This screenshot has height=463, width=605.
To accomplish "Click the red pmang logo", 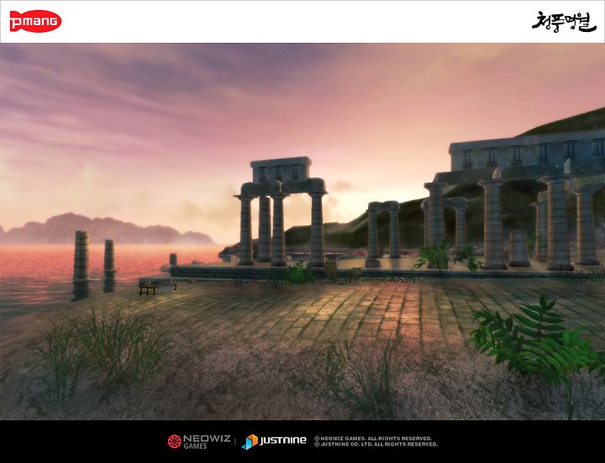I will pyautogui.click(x=35, y=21).
